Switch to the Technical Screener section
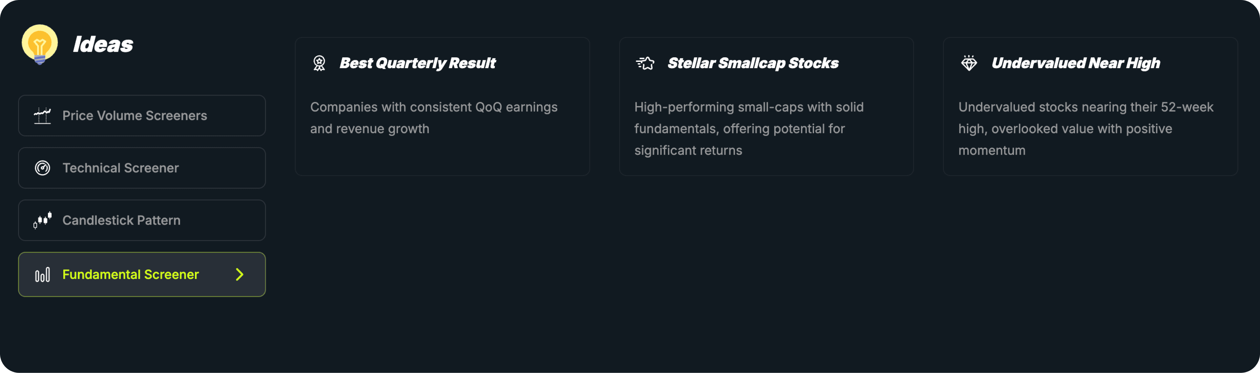Viewport: 1260px width, 373px height. click(x=141, y=167)
